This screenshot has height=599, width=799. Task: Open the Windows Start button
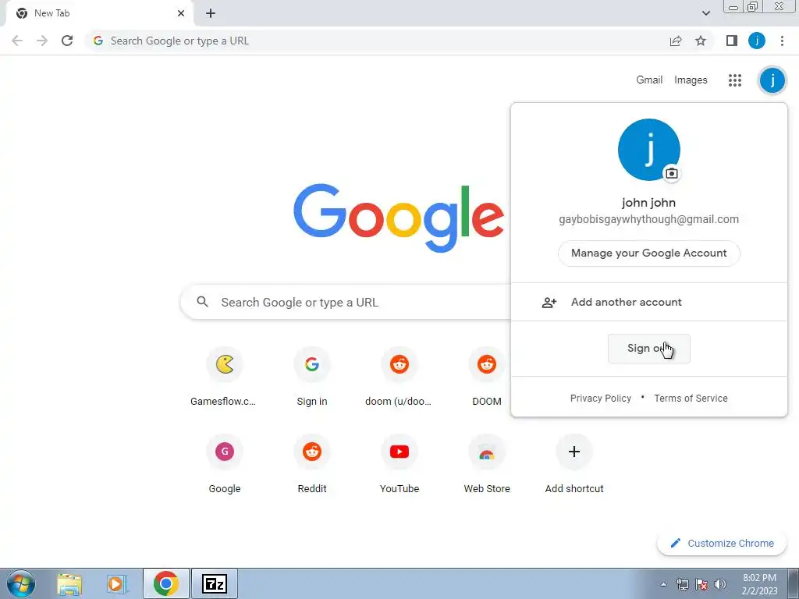point(20,583)
